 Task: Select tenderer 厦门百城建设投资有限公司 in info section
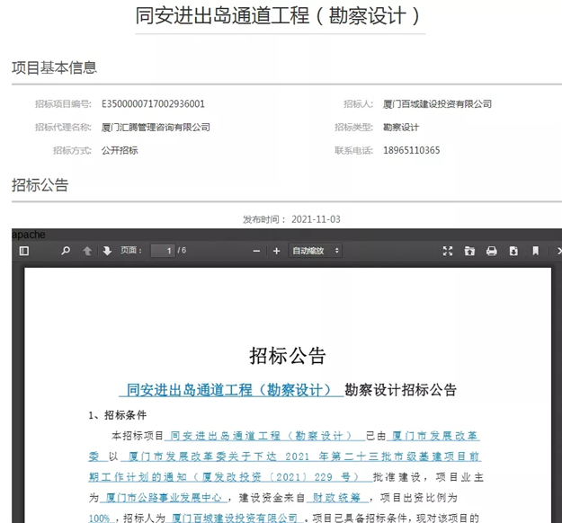pos(437,104)
